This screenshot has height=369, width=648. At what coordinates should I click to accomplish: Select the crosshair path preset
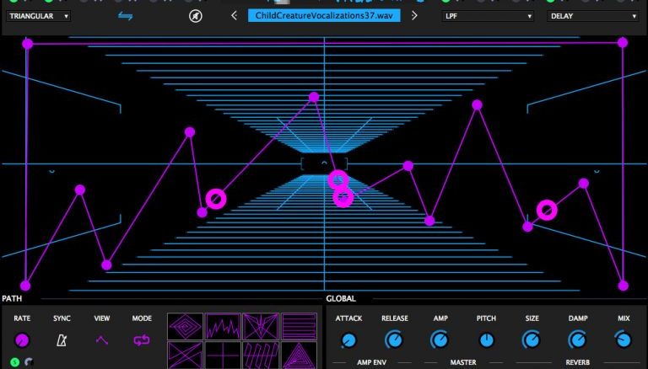click(223, 355)
